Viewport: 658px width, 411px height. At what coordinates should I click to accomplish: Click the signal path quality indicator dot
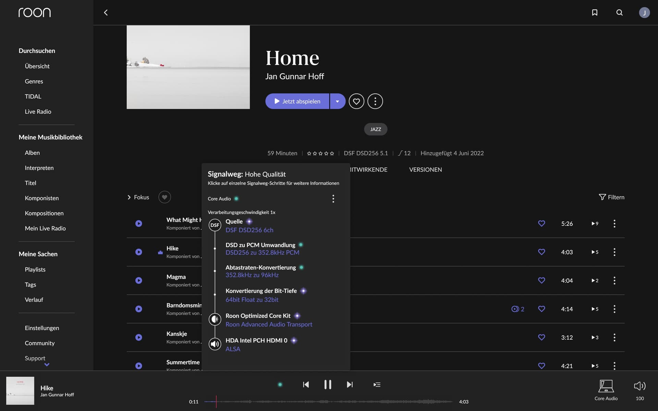tap(280, 385)
